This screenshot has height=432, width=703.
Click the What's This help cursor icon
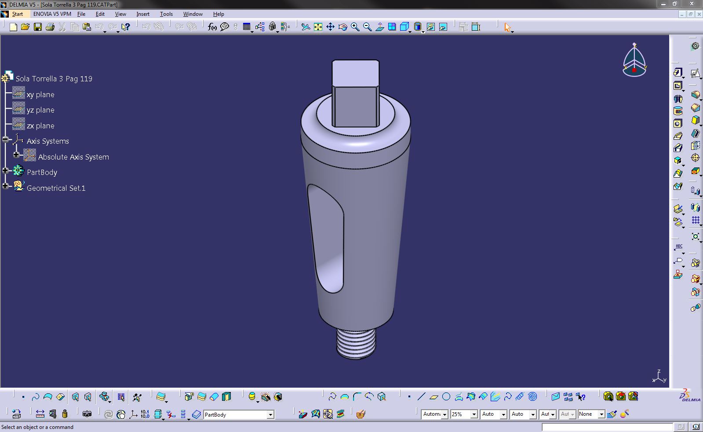point(126,27)
